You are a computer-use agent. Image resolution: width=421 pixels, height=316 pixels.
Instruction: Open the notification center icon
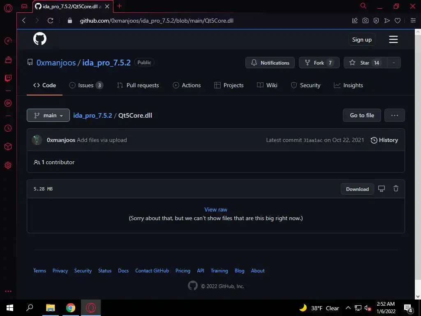(408, 308)
